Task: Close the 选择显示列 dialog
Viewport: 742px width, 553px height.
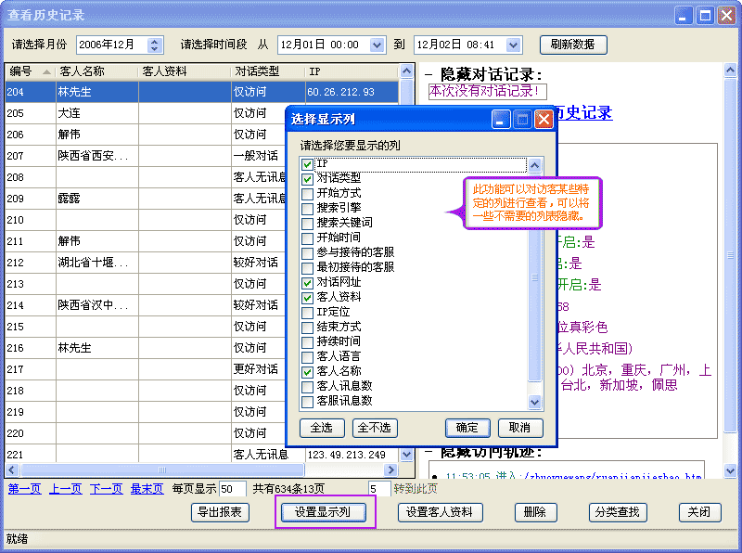Action: point(544,119)
